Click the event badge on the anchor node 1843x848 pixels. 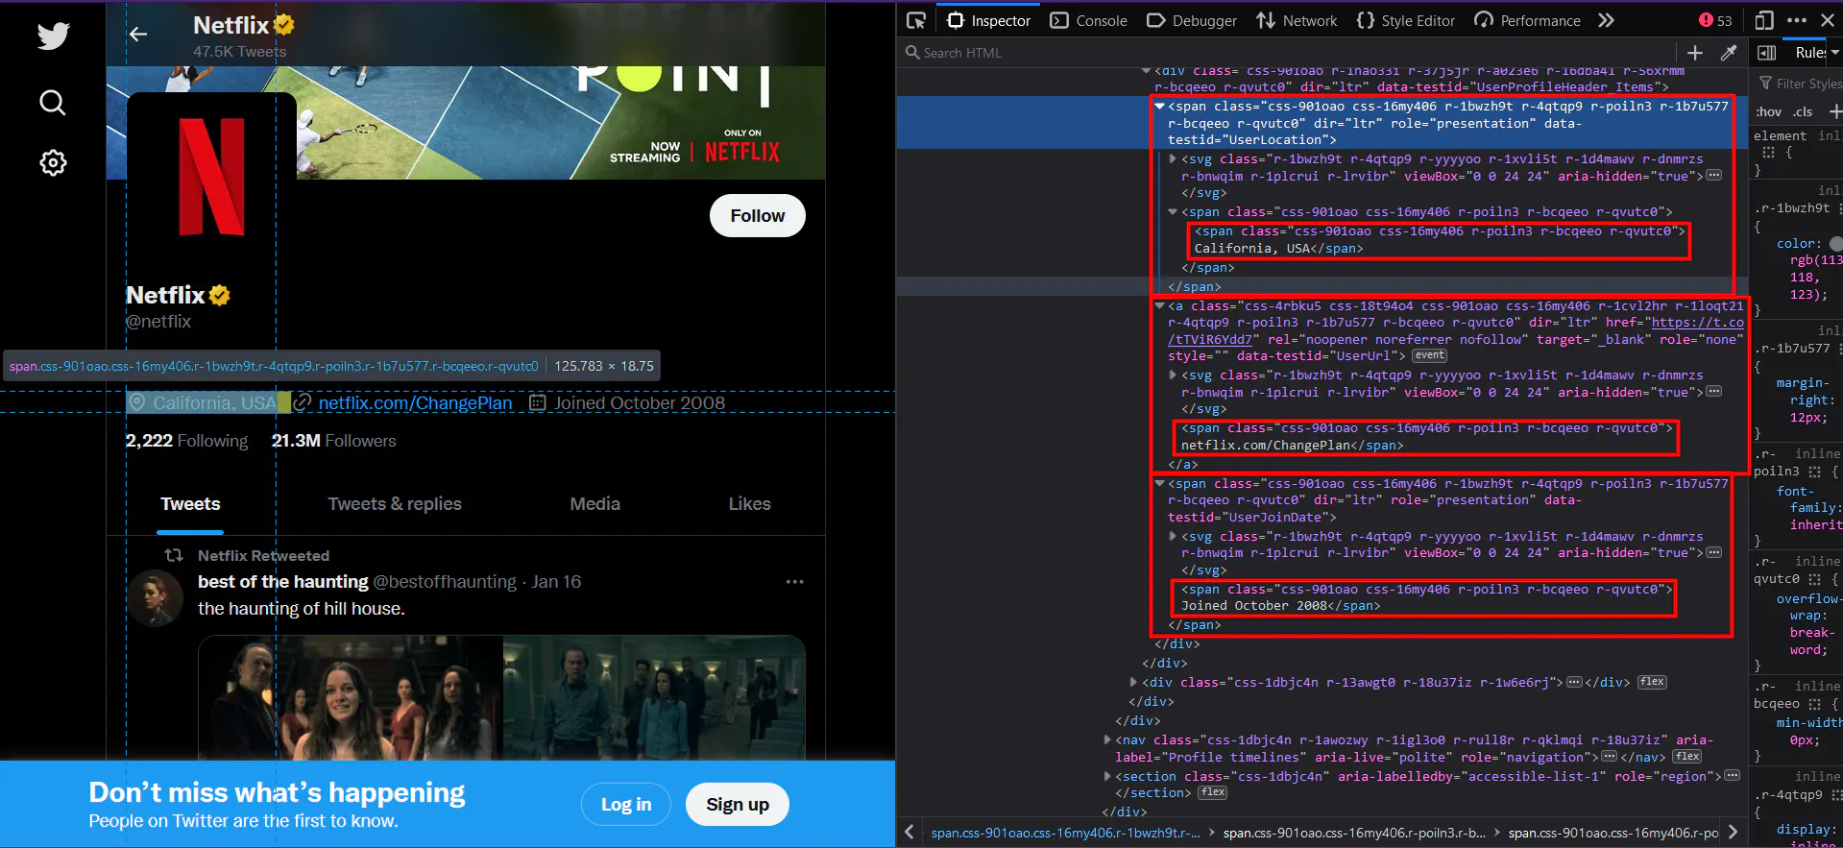(1429, 356)
